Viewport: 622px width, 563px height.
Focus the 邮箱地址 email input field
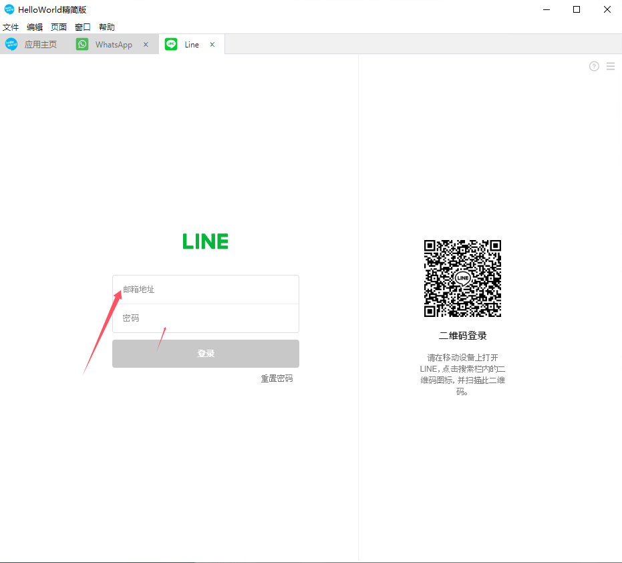pyautogui.click(x=206, y=290)
